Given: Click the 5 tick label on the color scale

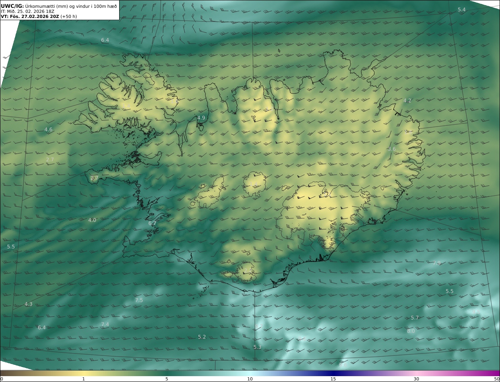Looking at the screenshot, I should pos(166,379).
